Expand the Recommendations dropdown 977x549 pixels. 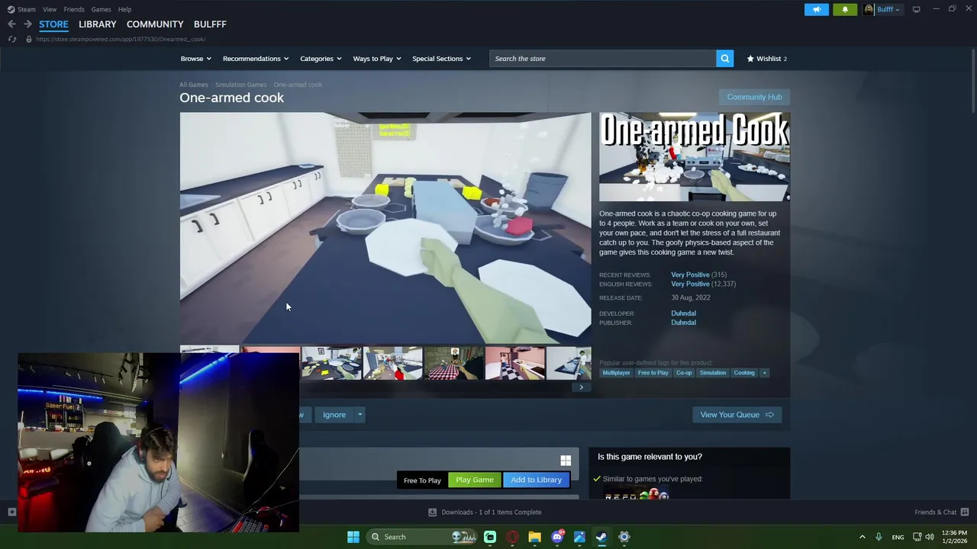click(x=256, y=59)
